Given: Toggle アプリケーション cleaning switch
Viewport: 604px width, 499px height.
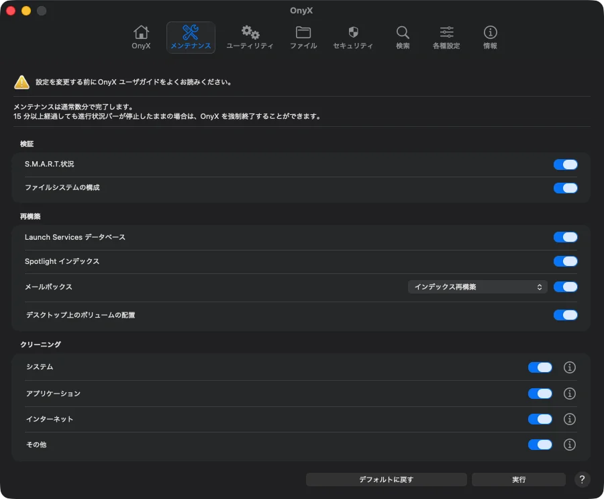Looking at the screenshot, I should pyautogui.click(x=540, y=394).
